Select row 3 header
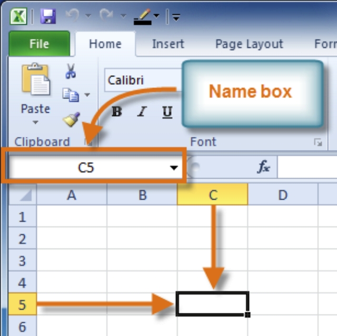 tap(23, 260)
